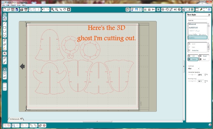Viewport: 213px width, 129px height.
Task: Choose the Algerian font in list
Action: tap(193, 28)
